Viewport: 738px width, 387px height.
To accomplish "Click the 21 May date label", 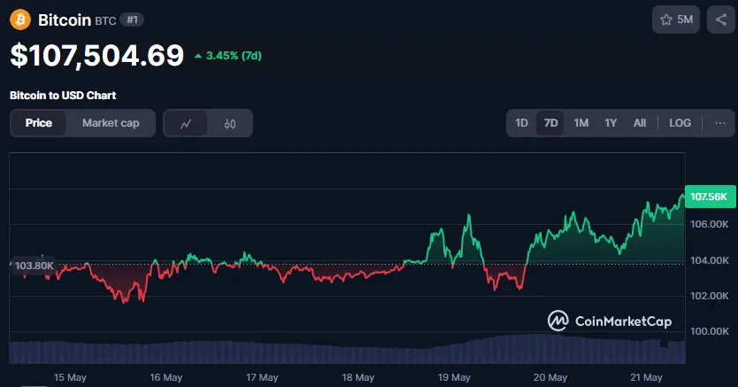I will (646, 377).
